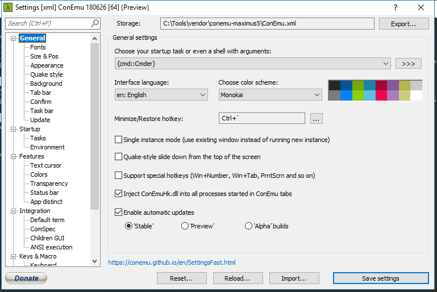The image size is (437, 292).
Task: Close the Settings dialog window
Action: tap(421, 7)
